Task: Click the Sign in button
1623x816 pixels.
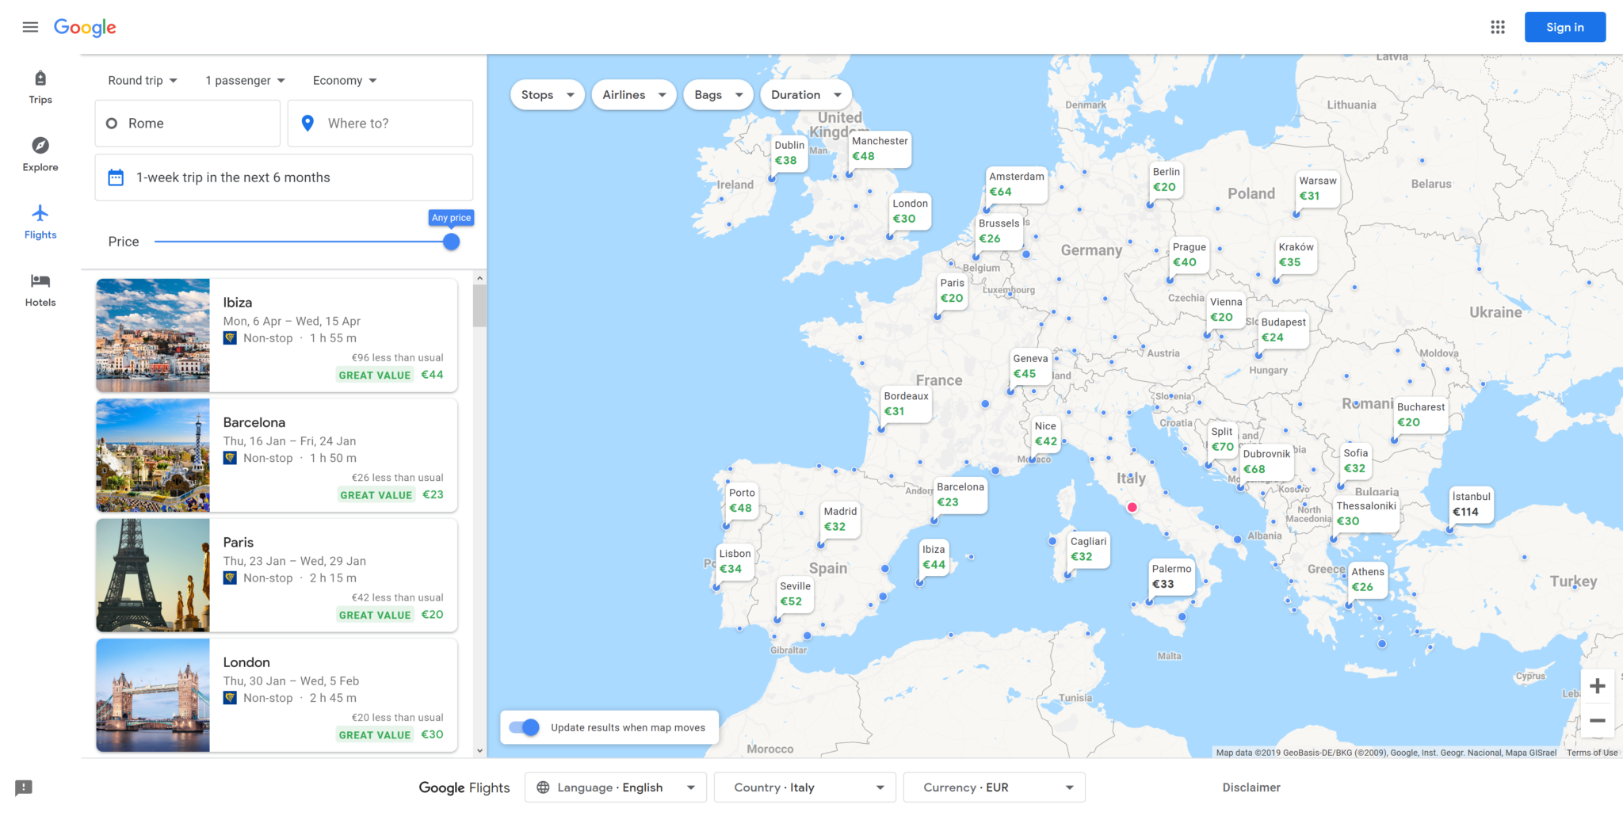Action: coord(1565,27)
